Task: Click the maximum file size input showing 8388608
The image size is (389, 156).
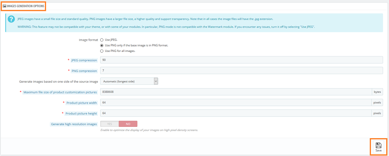Action: tap(236, 92)
